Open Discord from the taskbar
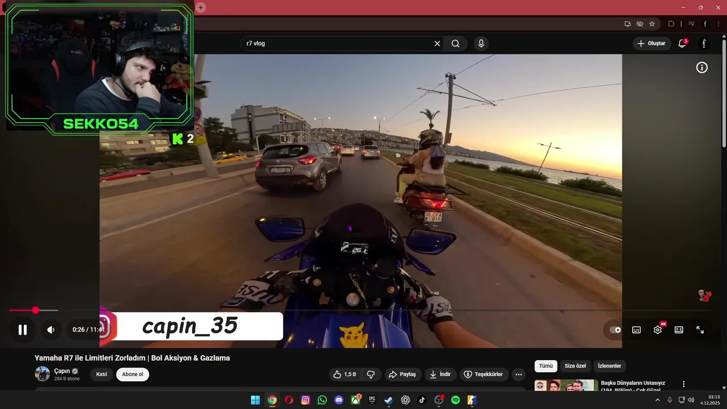727x409 pixels. point(339,400)
